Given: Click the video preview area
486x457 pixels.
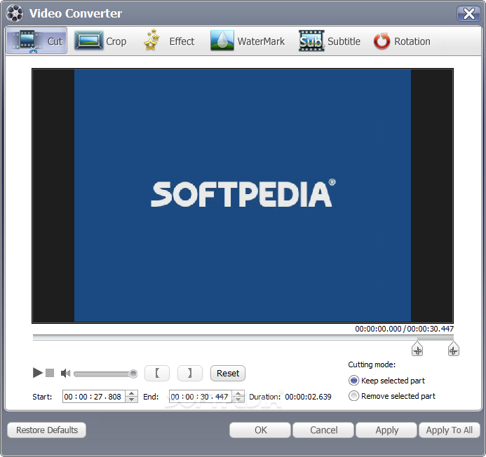Looking at the screenshot, I should tap(243, 196).
